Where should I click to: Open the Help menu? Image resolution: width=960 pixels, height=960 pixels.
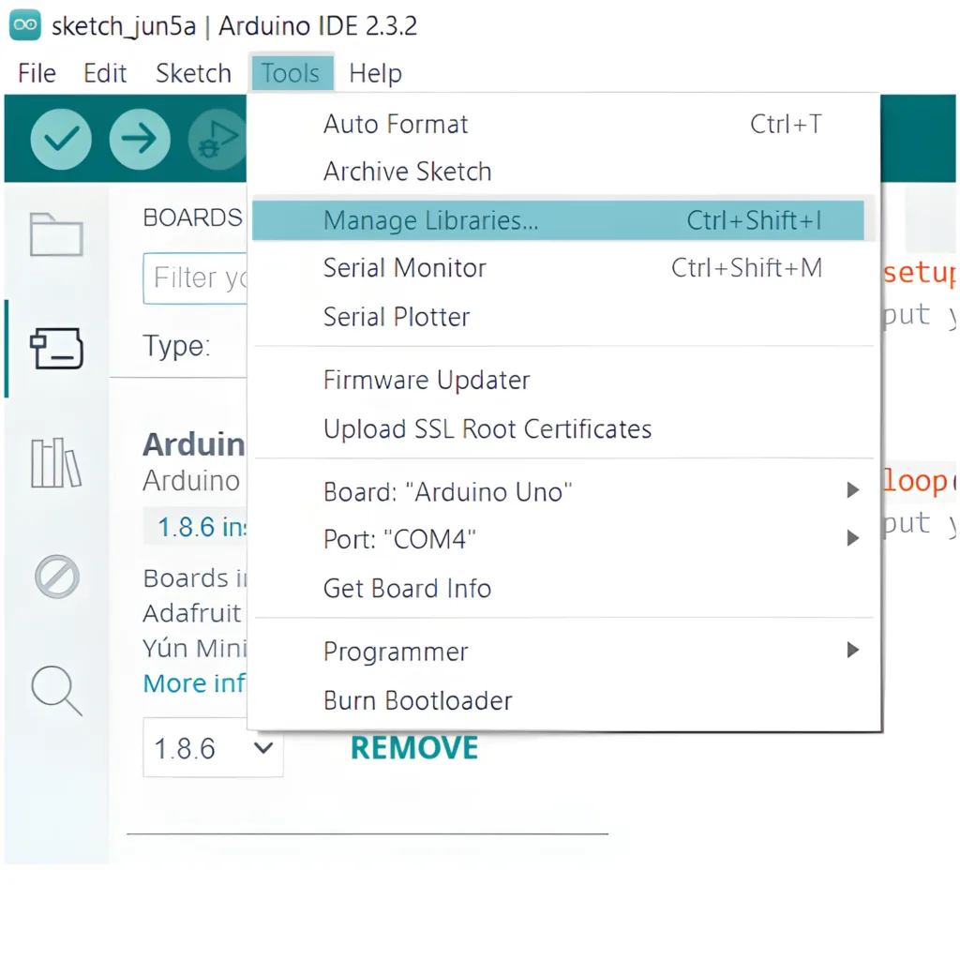tap(375, 73)
